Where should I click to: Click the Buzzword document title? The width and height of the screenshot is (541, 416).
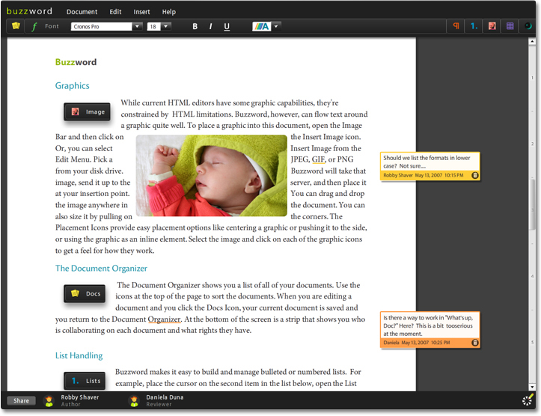(76, 62)
